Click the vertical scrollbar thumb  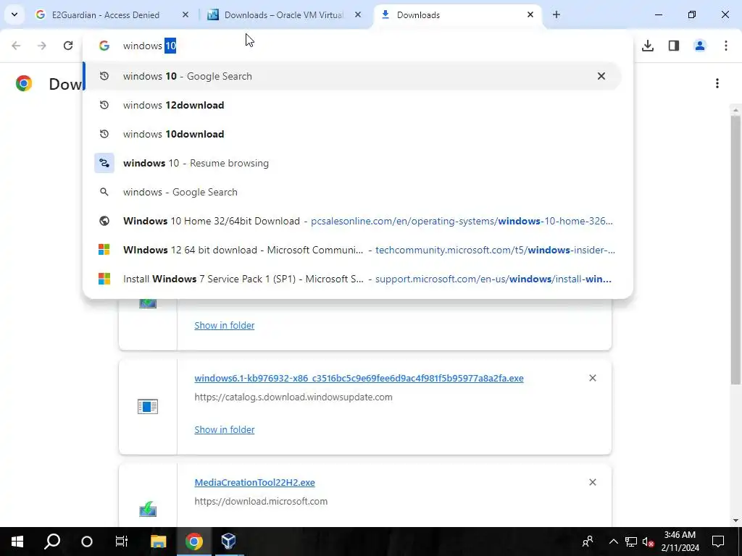(735, 250)
